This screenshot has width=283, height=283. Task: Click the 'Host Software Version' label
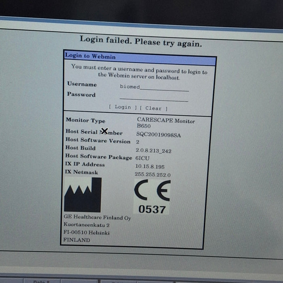click(x=98, y=141)
